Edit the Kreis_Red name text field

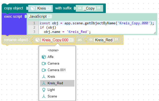pyautogui.click(x=104, y=40)
